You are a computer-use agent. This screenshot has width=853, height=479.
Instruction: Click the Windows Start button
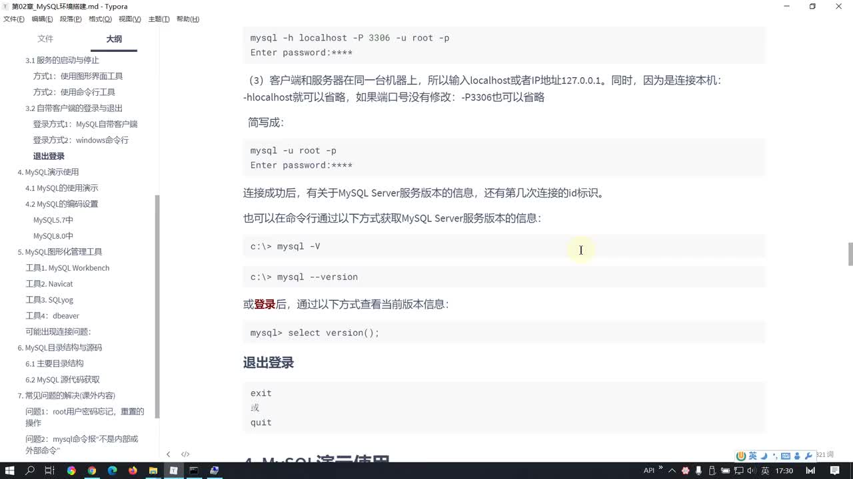[10, 470]
